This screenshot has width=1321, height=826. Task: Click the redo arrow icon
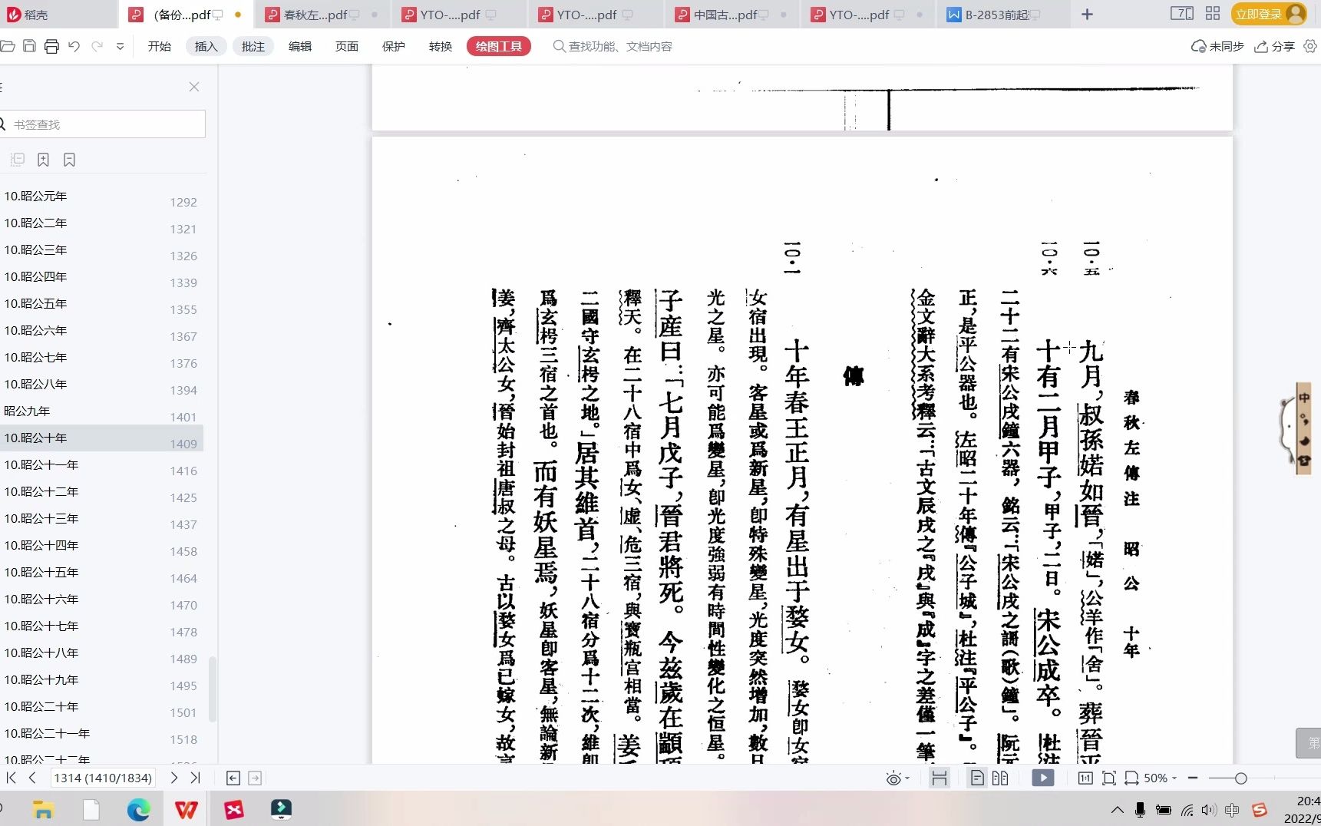pyautogui.click(x=97, y=46)
